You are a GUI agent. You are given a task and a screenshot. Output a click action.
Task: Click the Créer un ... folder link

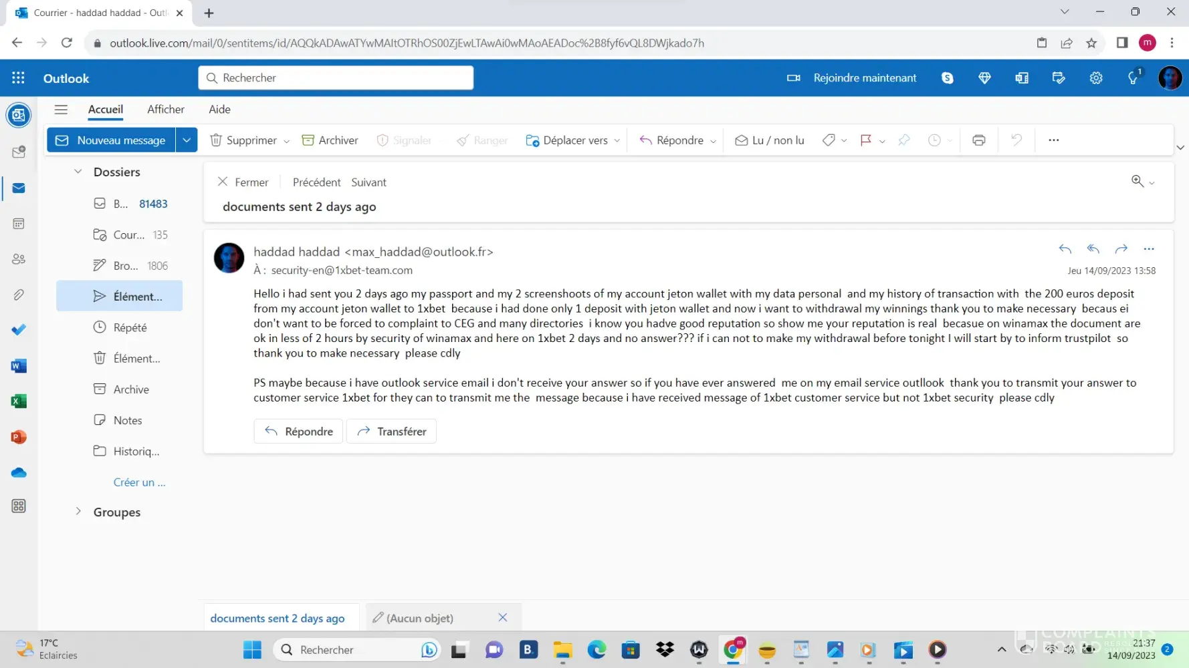tap(139, 482)
